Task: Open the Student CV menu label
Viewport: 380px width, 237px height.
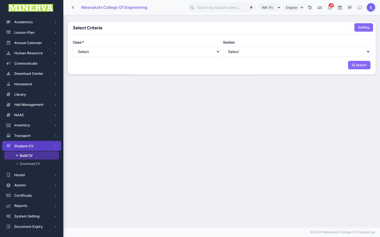Action: click(24, 146)
